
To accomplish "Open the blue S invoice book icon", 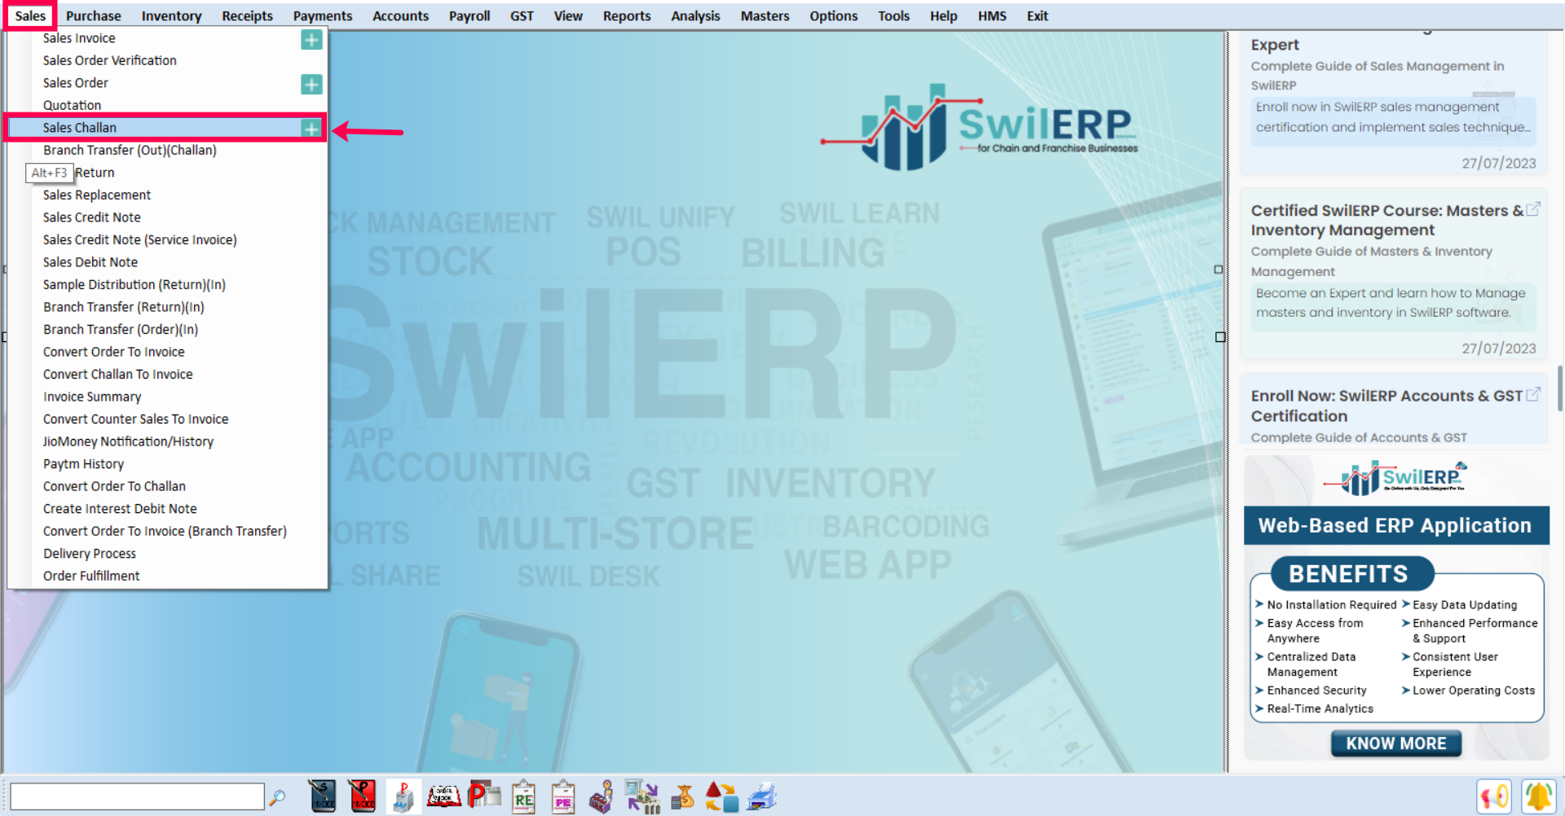I will coord(323,796).
